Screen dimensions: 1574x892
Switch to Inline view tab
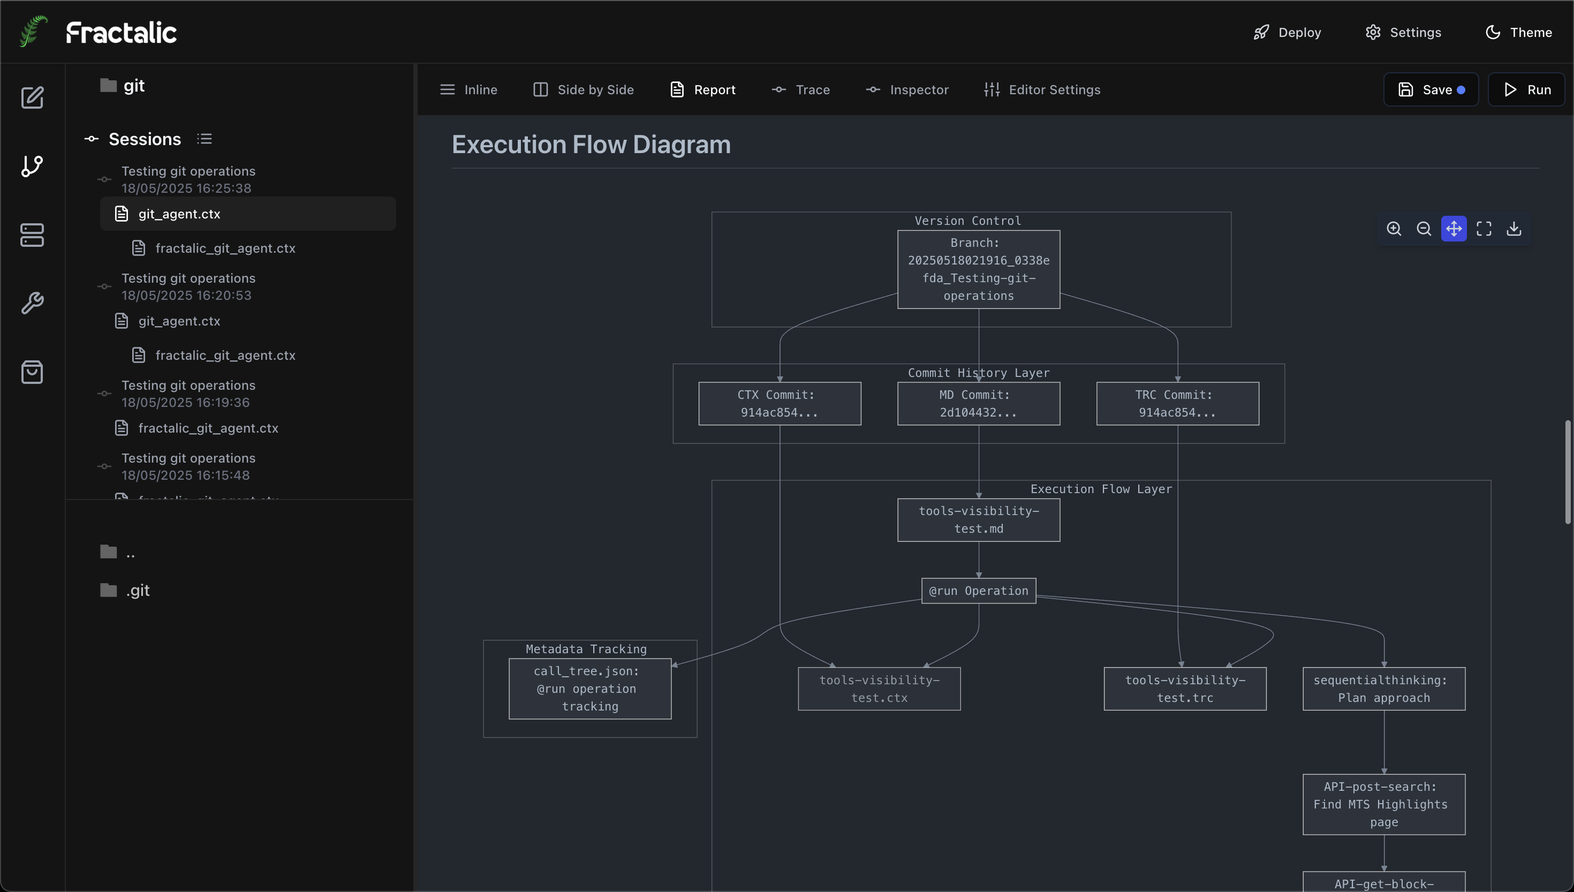point(468,89)
